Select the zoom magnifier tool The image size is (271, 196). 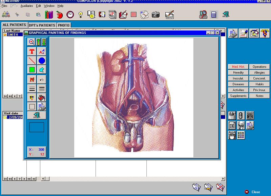32,42
